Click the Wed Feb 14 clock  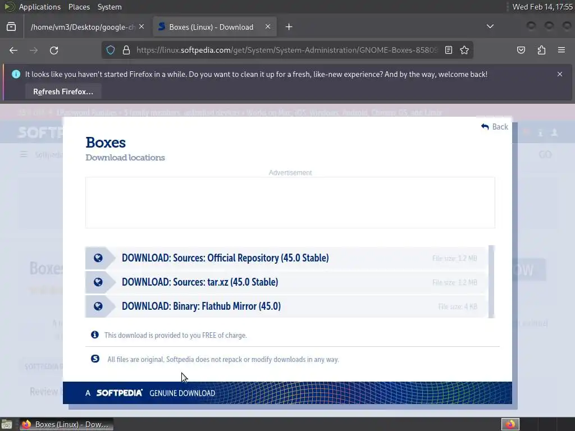[542, 7]
